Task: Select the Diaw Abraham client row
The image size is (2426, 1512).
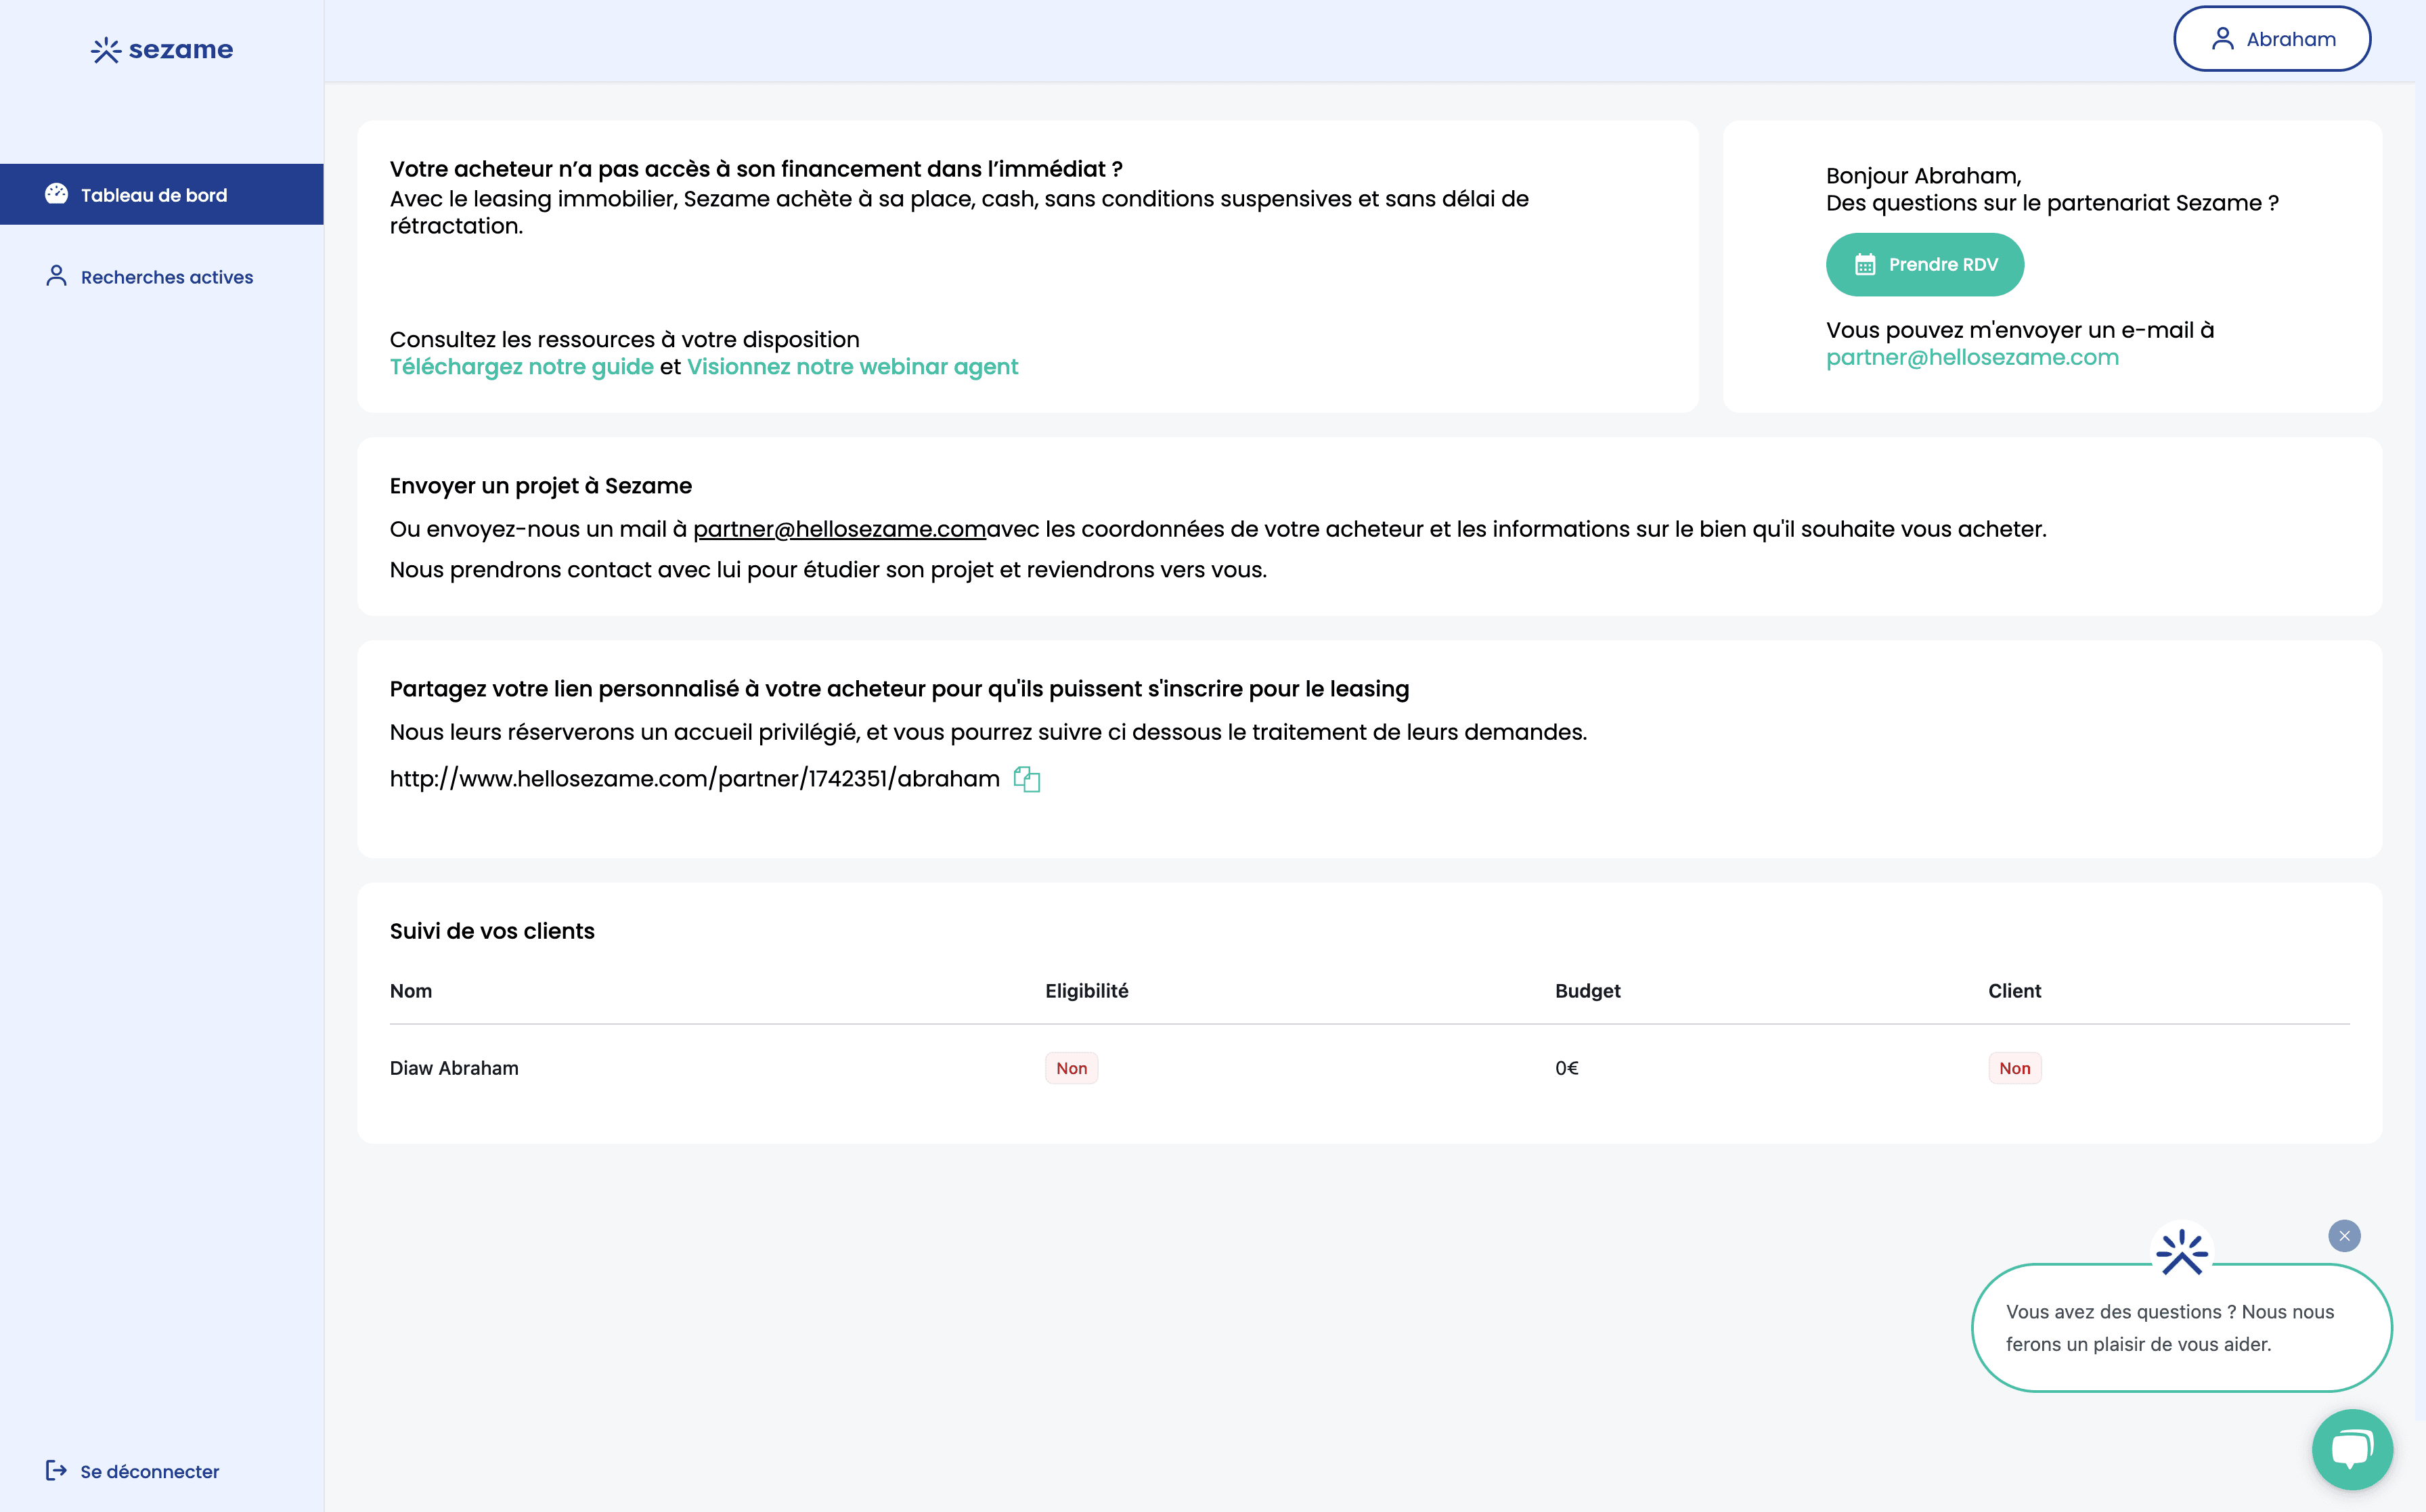Action: point(454,1068)
